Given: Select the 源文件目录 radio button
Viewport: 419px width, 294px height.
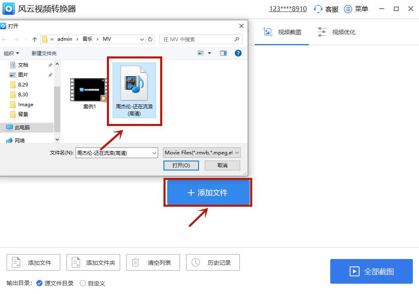Looking at the screenshot, I should [x=40, y=283].
